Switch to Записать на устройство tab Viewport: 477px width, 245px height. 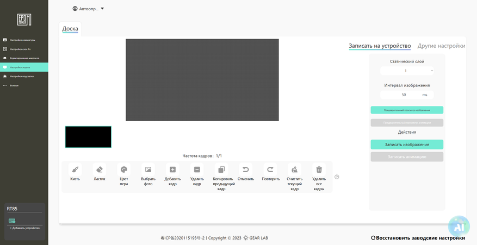click(x=380, y=46)
